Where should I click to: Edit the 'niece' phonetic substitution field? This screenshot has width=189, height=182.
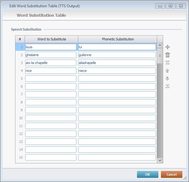point(117,71)
